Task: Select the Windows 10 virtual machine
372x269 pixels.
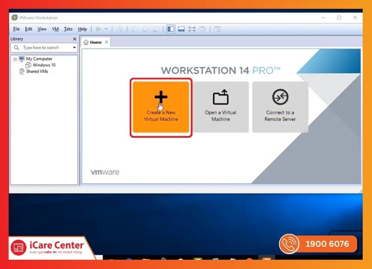Action: coord(44,65)
